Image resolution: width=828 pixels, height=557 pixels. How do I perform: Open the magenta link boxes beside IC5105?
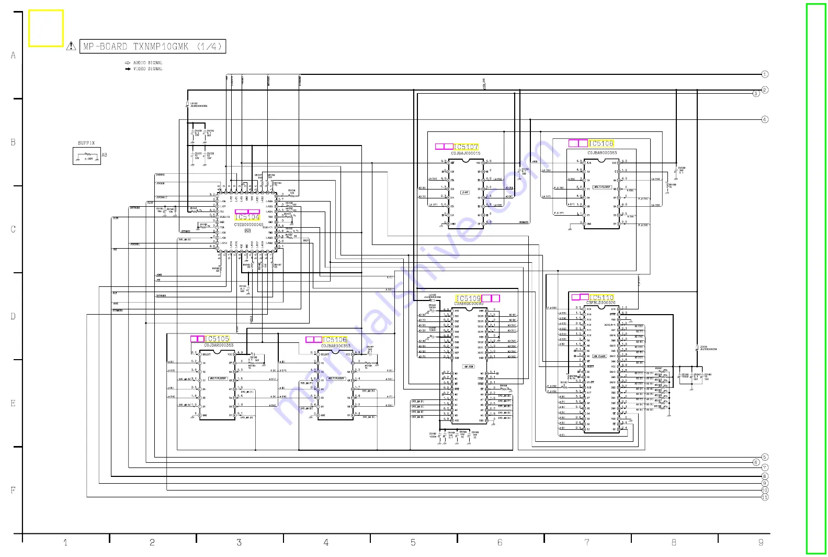197,339
